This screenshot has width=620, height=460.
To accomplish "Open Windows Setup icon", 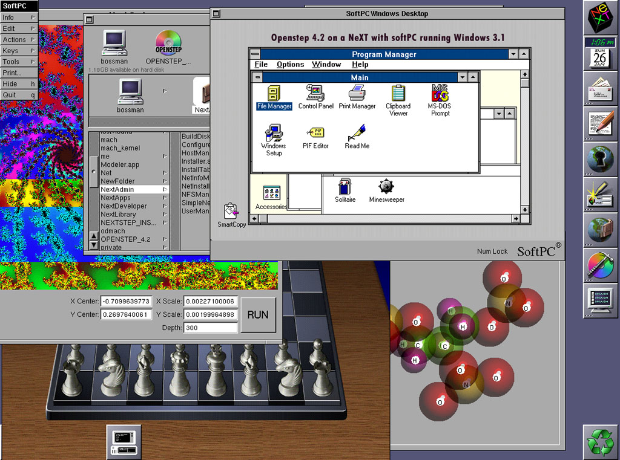I will pyautogui.click(x=274, y=140).
